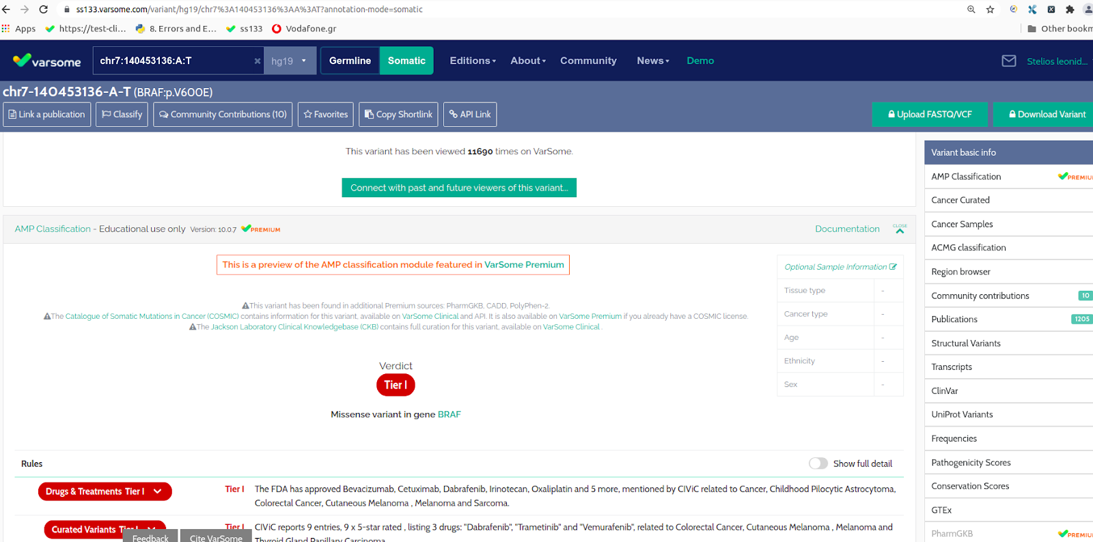Open Publications sidebar section
The width and height of the screenshot is (1093, 542).
(x=1008, y=319)
